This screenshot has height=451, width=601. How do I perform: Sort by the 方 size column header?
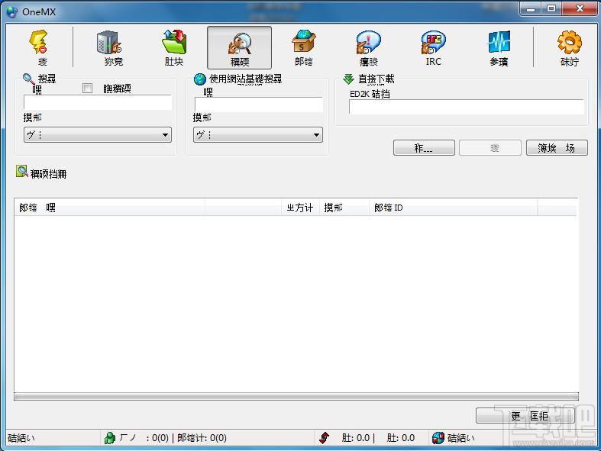pyautogui.click(x=301, y=208)
